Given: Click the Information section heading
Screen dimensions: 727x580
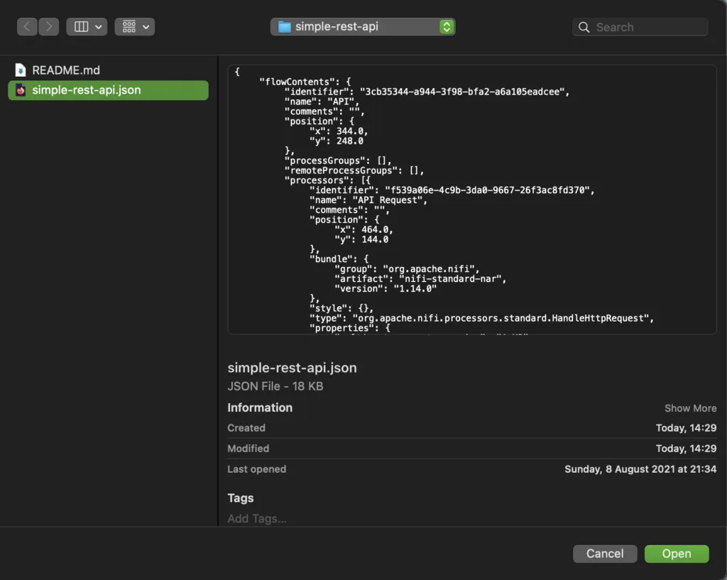Looking at the screenshot, I should (260, 407).
